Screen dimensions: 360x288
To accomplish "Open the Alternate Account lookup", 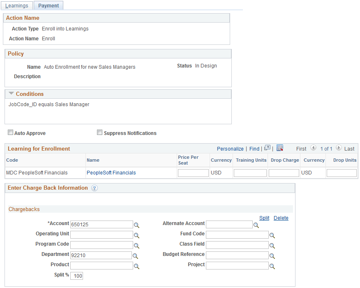I will (x=256, y=225).
